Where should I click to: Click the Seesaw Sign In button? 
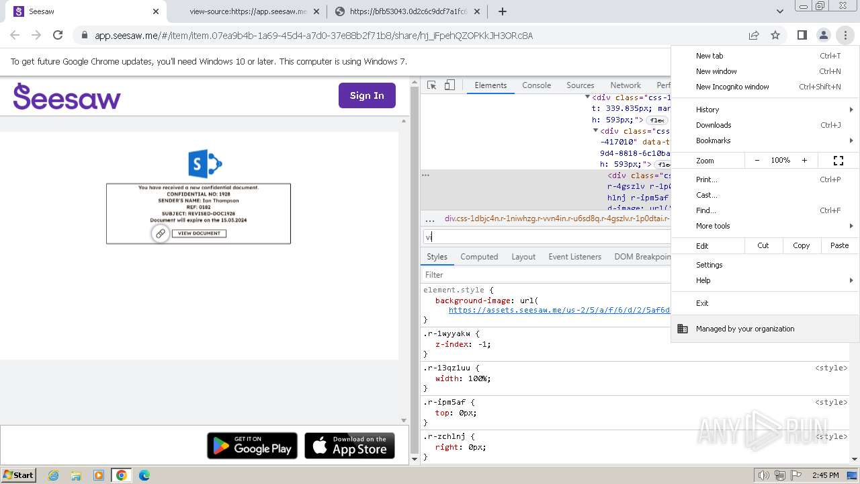coord(367,95)
